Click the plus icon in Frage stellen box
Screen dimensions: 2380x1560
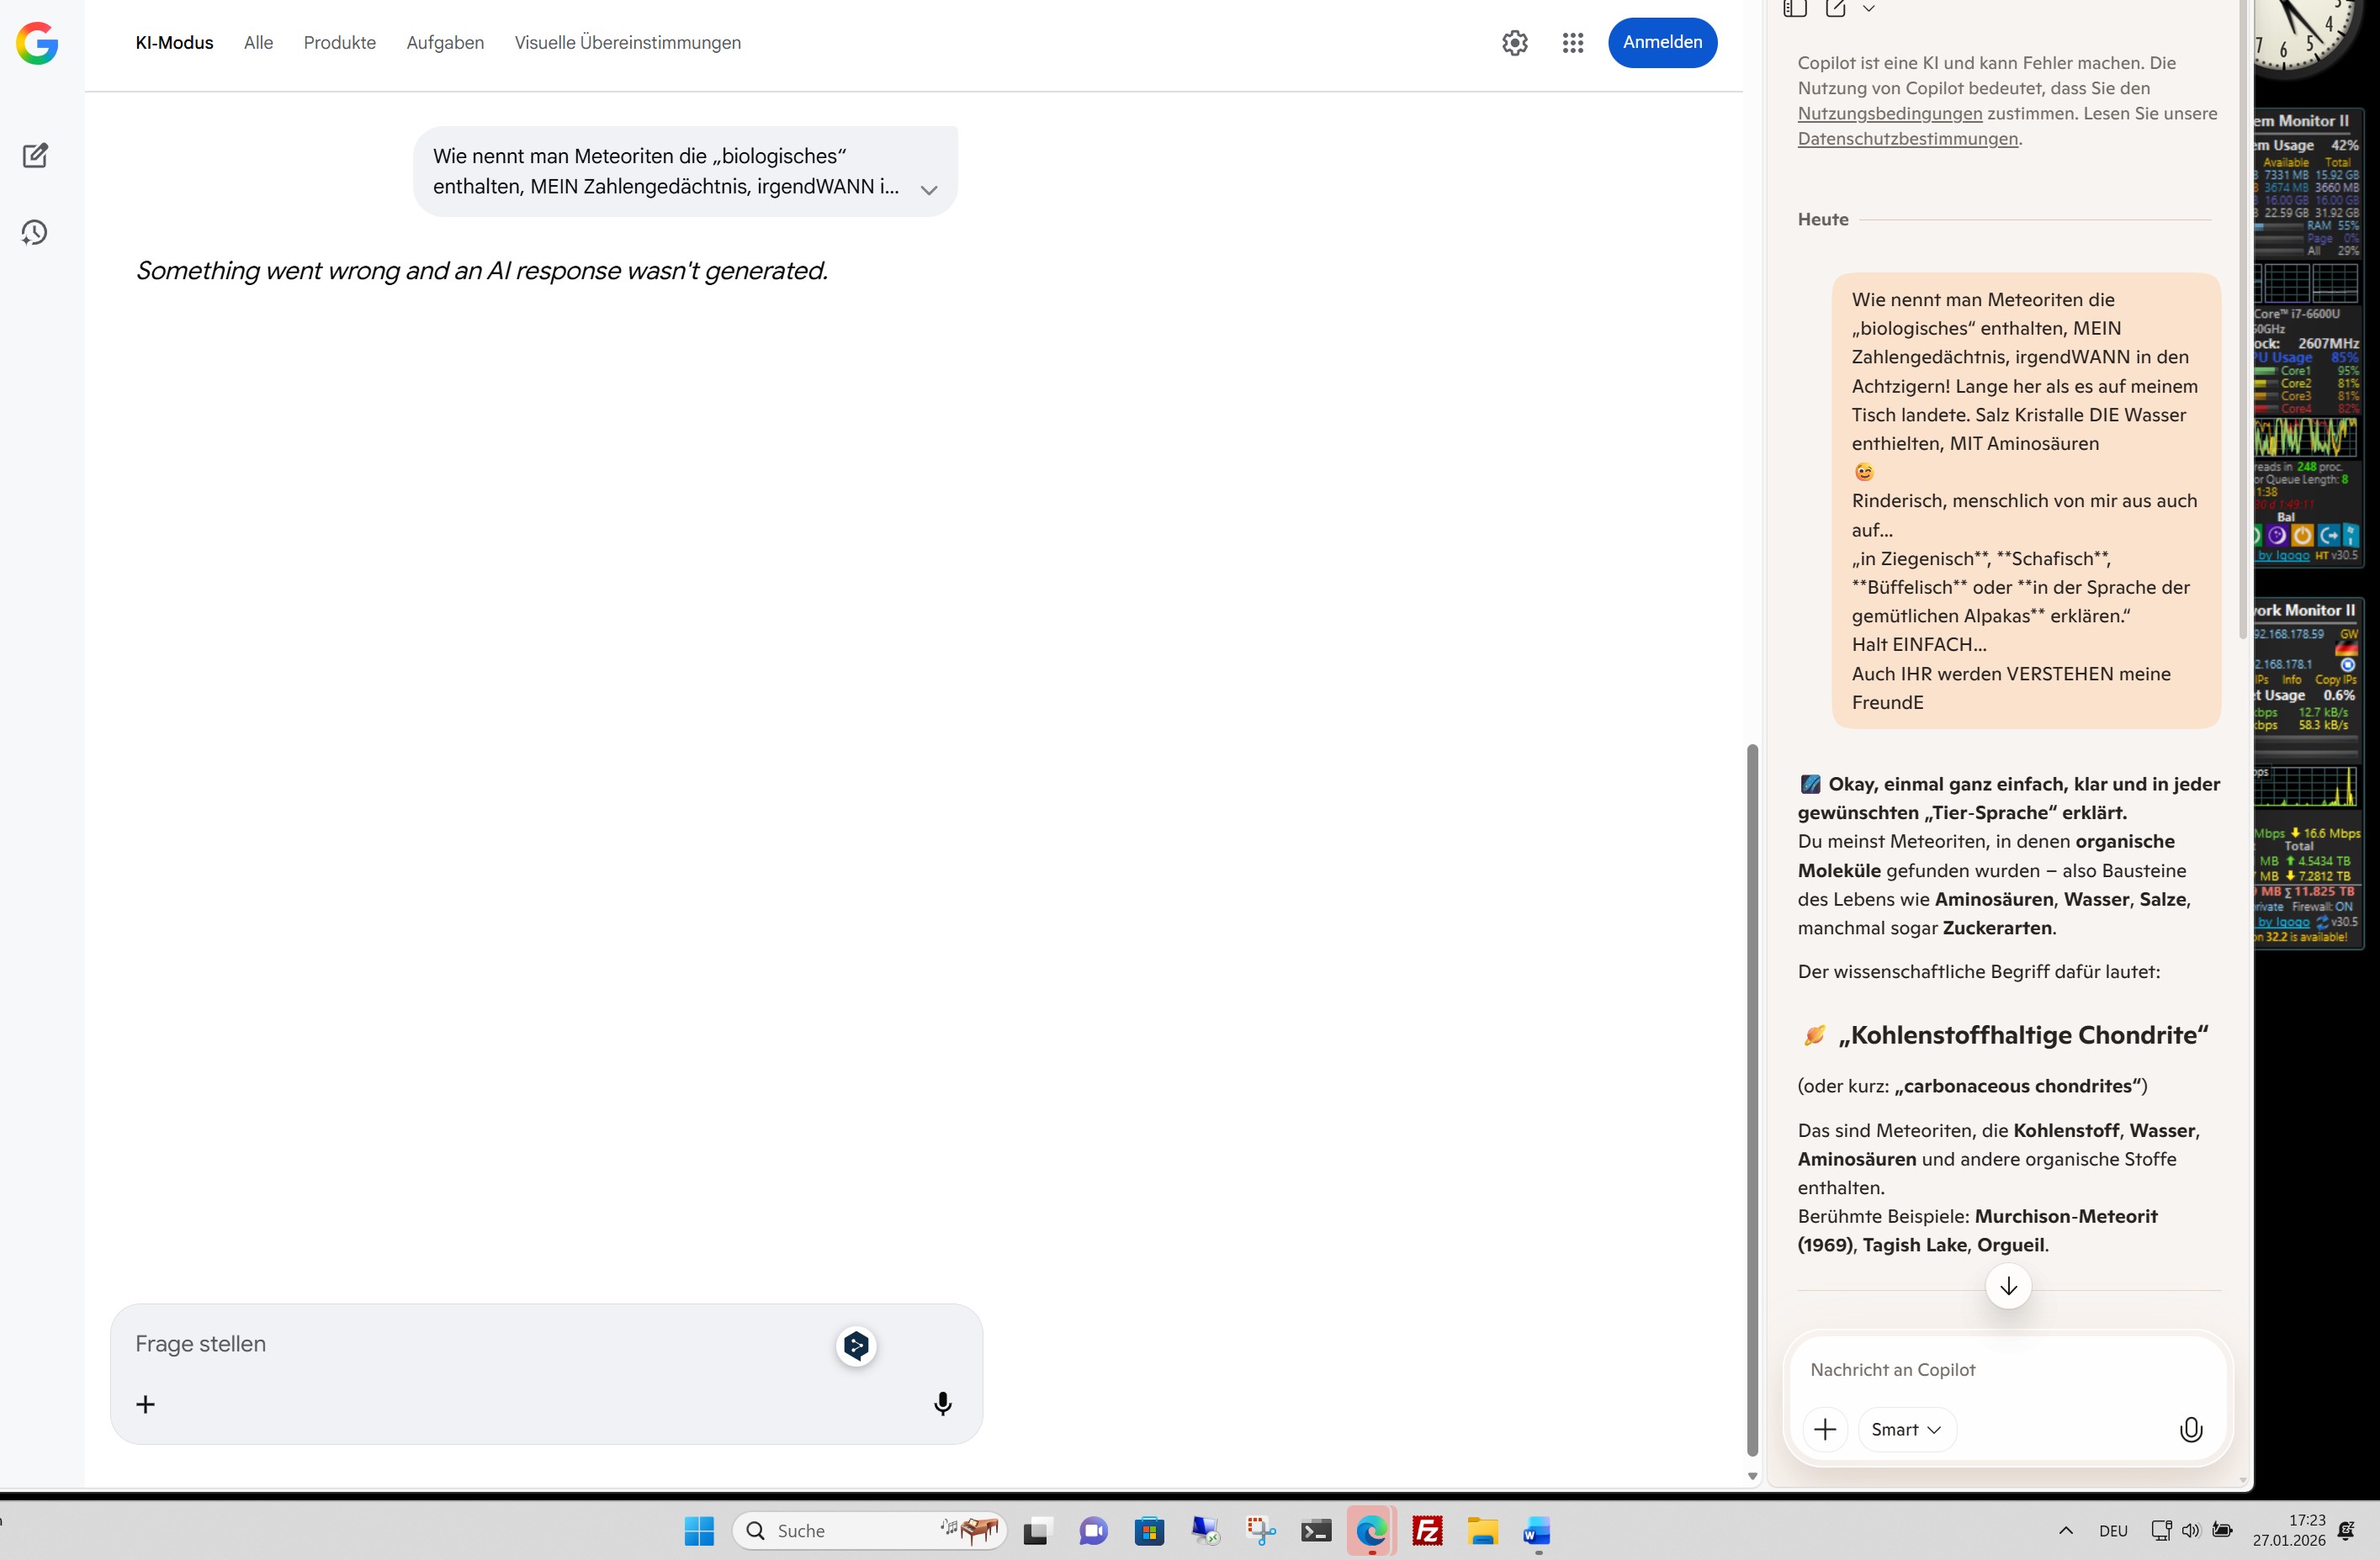coord(145,1404)
